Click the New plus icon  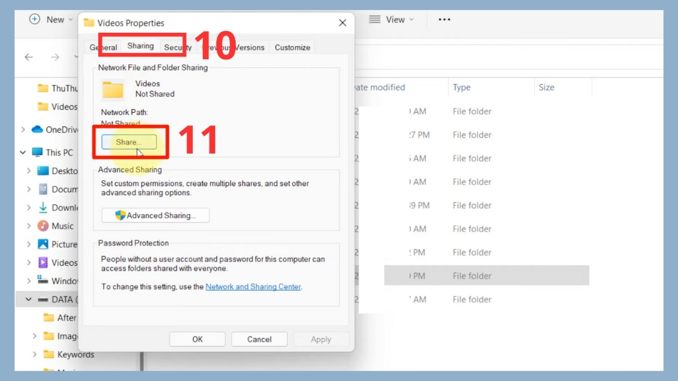pos(34,19)
